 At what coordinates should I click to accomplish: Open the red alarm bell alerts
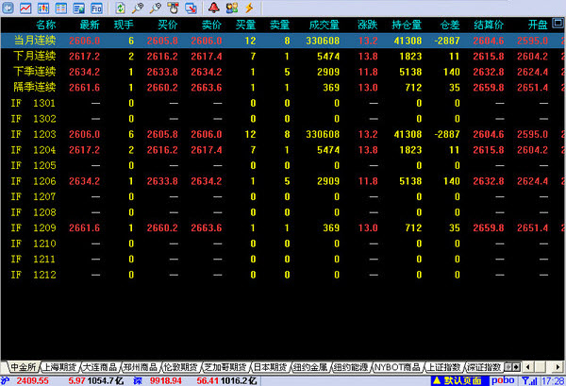tap(214, 8)
